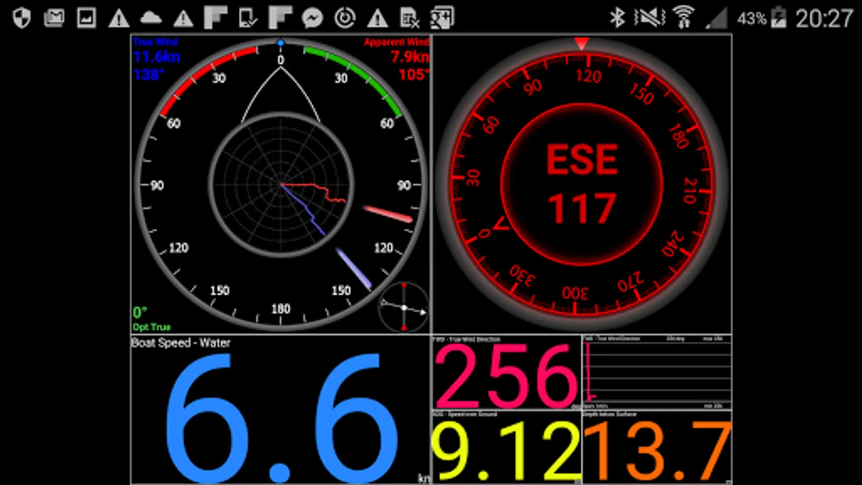Image resolution: width=862 pixels, height=485 pixels.
Task: Select the blue true wind needle
Action: coord(354,268)
